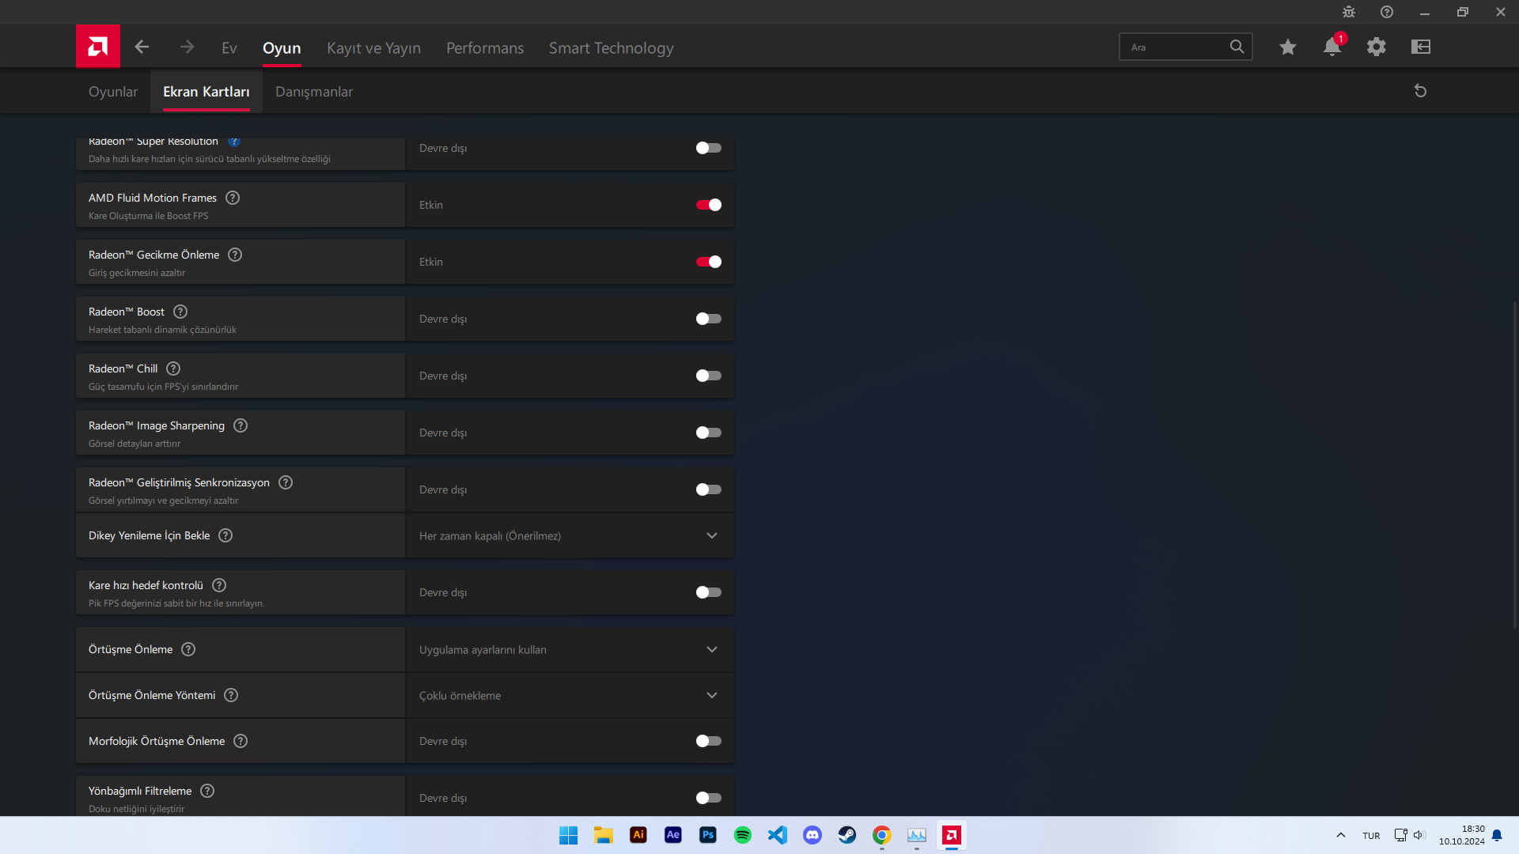1519x854 pixels.
Task: Switch to the Performans tab
Action: click(485, 48)
